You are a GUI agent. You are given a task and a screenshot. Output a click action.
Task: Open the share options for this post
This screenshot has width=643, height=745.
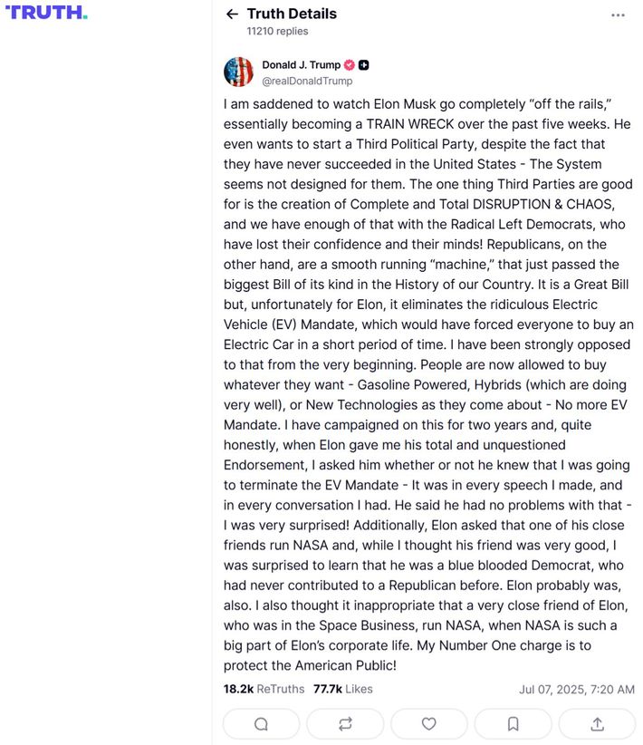point(597,723)
